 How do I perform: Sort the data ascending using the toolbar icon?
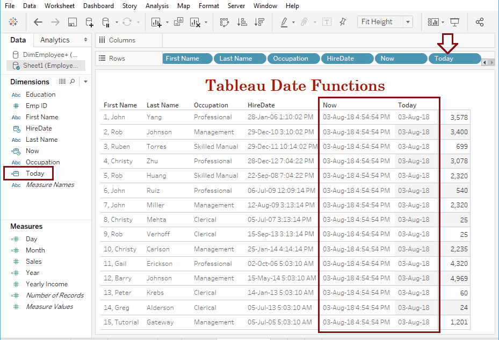click(x=242, y=22)
